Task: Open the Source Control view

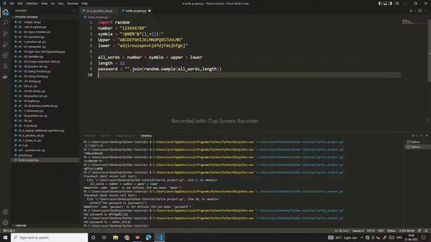Action: (5, 34)
